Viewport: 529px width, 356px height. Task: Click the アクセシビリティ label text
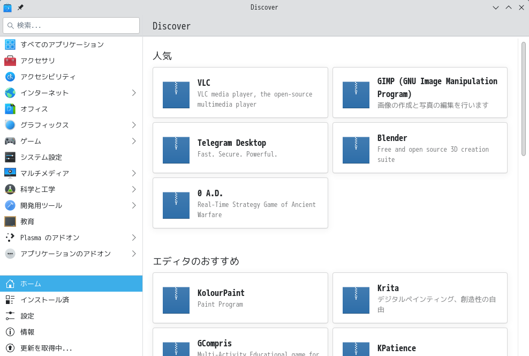coord(48,77)
